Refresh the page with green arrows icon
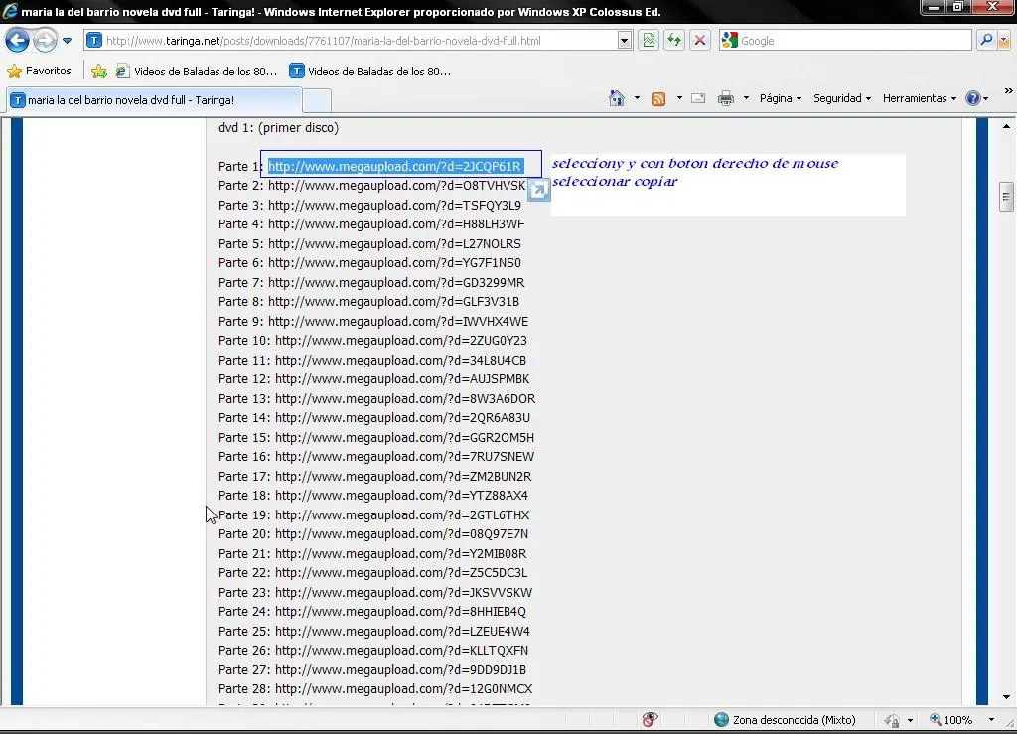Viewport: 1017px width, 734px height. coord(674,40)
